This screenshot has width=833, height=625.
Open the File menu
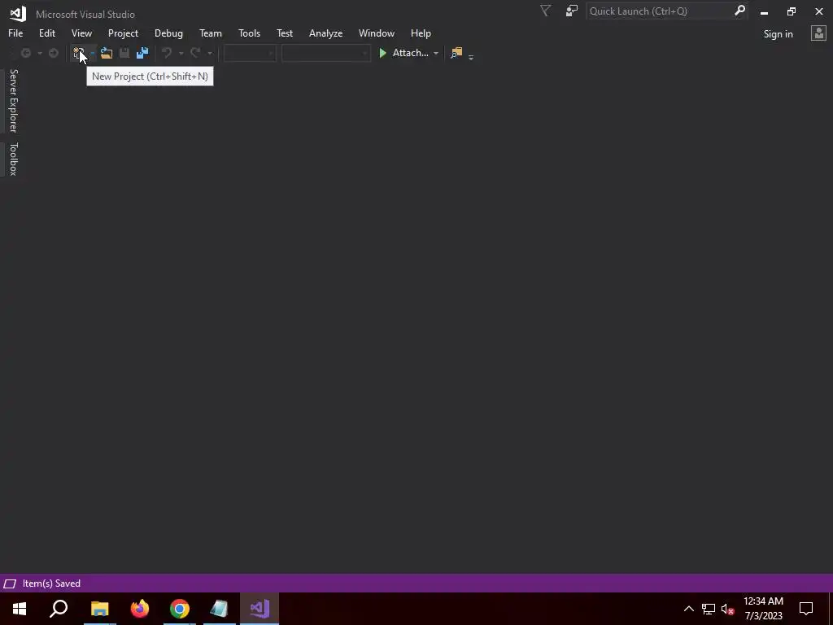pos(15,33)
